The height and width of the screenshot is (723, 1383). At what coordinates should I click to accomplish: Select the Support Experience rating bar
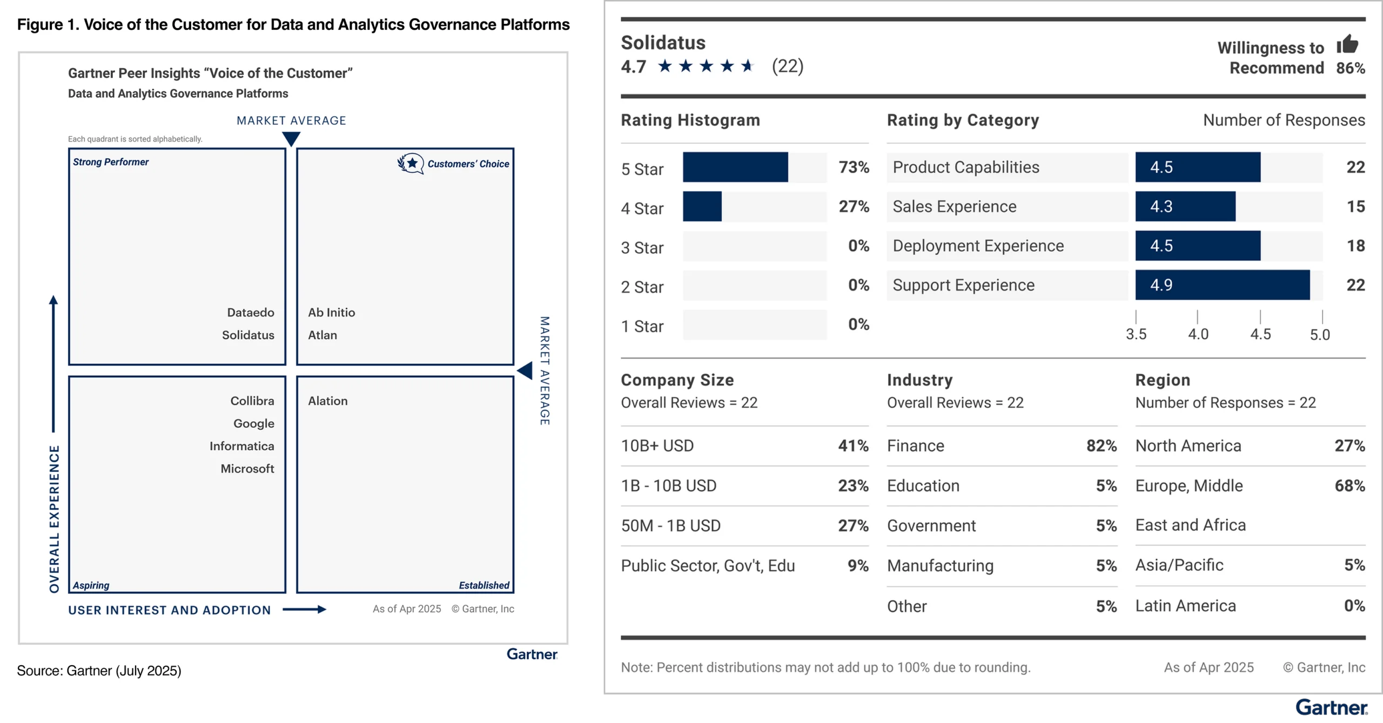(1222, 285)
